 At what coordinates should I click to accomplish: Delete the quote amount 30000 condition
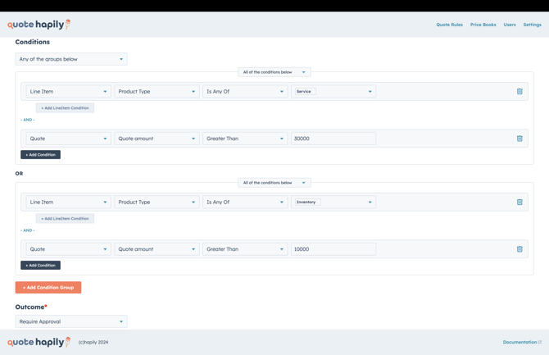point(520,139)
